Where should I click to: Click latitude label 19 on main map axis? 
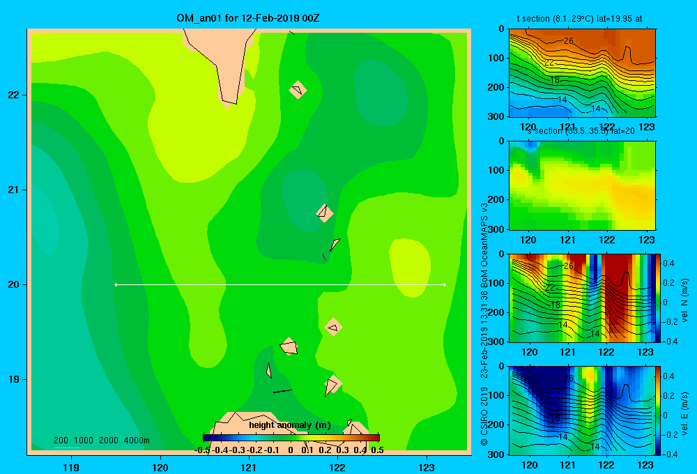coord(13,379)
